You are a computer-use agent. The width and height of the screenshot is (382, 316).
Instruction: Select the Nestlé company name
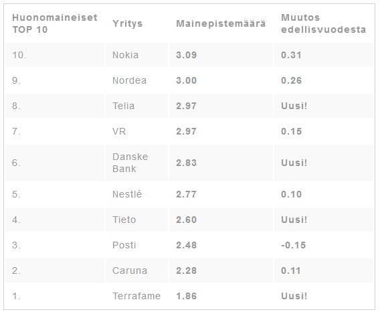pyautogui.click(x=127, y=194)
